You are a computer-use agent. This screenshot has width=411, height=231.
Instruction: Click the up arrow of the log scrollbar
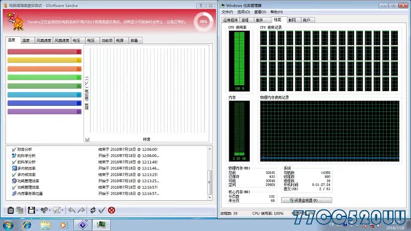click(209, 149)
